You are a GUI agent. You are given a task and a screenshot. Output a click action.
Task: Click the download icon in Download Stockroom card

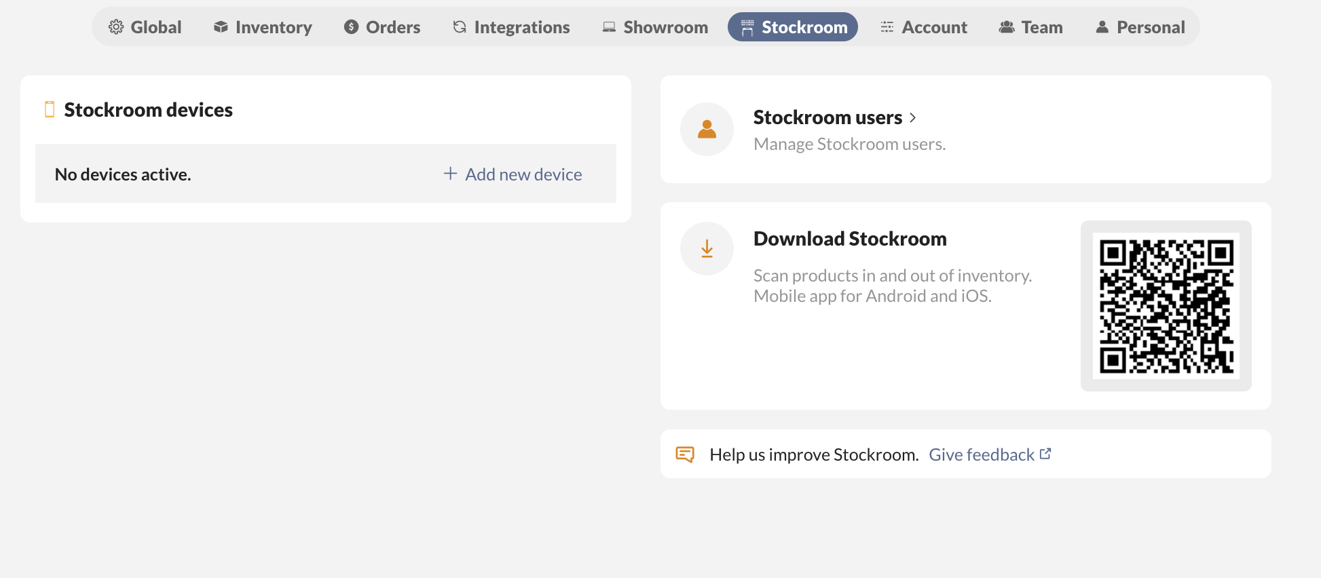click(707, 248)
